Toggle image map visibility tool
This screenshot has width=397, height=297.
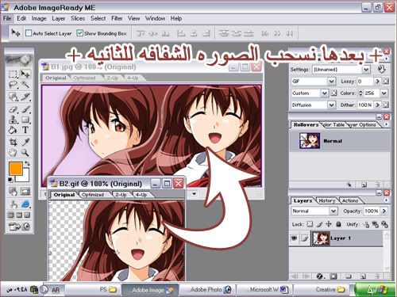pyautogui.click(x=13, y=192)
